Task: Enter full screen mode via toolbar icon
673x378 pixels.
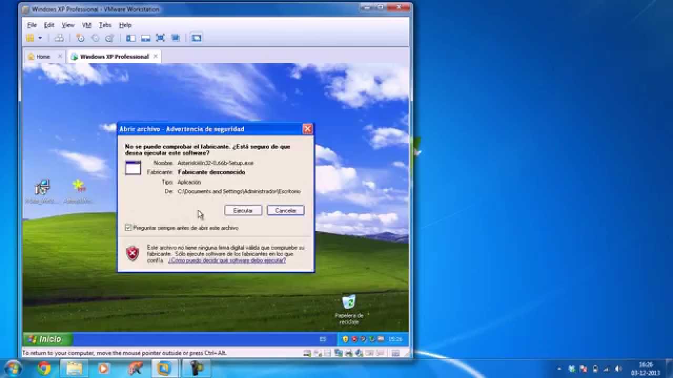Action: click(160, 38)
